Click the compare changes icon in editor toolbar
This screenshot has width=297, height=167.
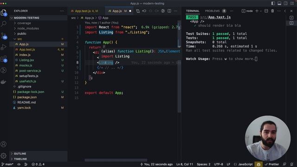coord(138,11)
